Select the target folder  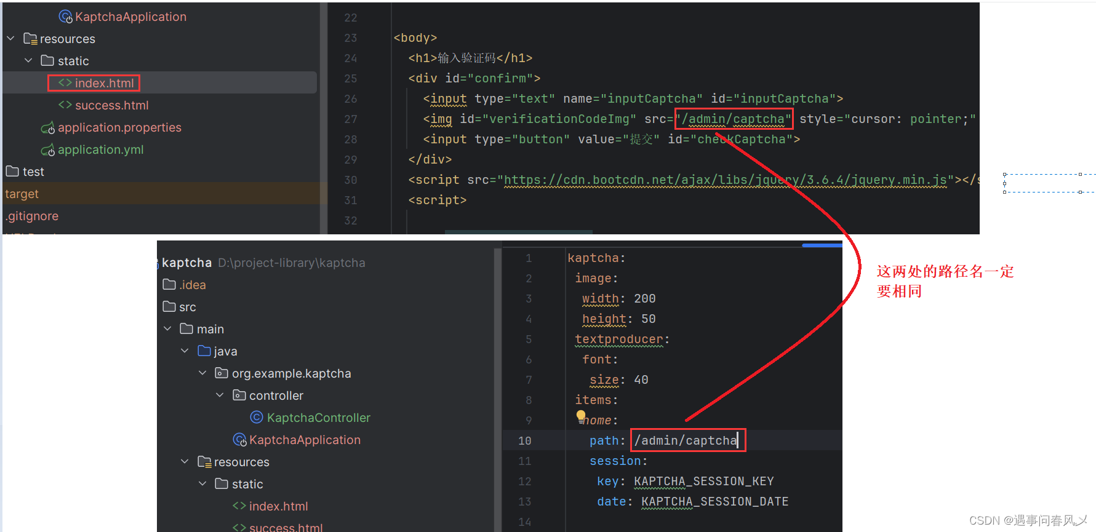(x=22, y=194)
